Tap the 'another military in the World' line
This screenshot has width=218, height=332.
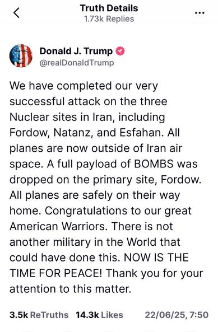click(95, 242)
